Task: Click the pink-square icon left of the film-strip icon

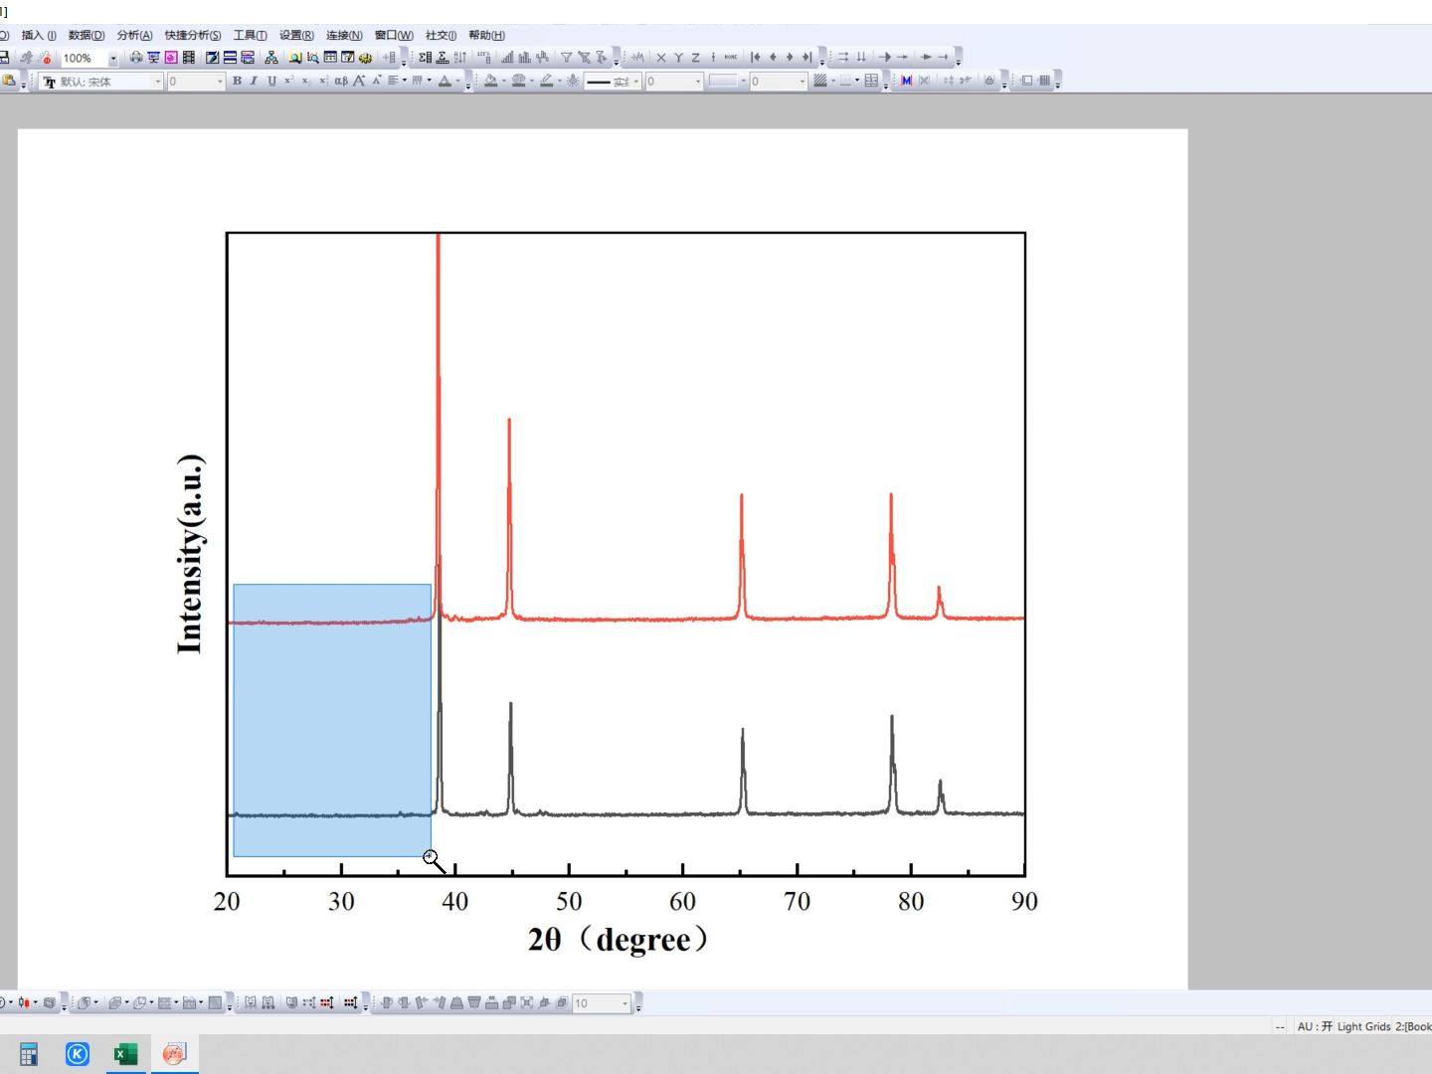Action: 171,58
